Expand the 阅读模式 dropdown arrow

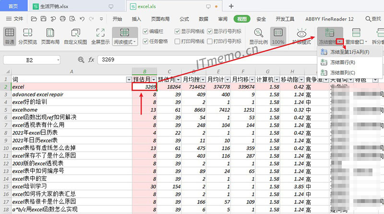pos(134,42)
